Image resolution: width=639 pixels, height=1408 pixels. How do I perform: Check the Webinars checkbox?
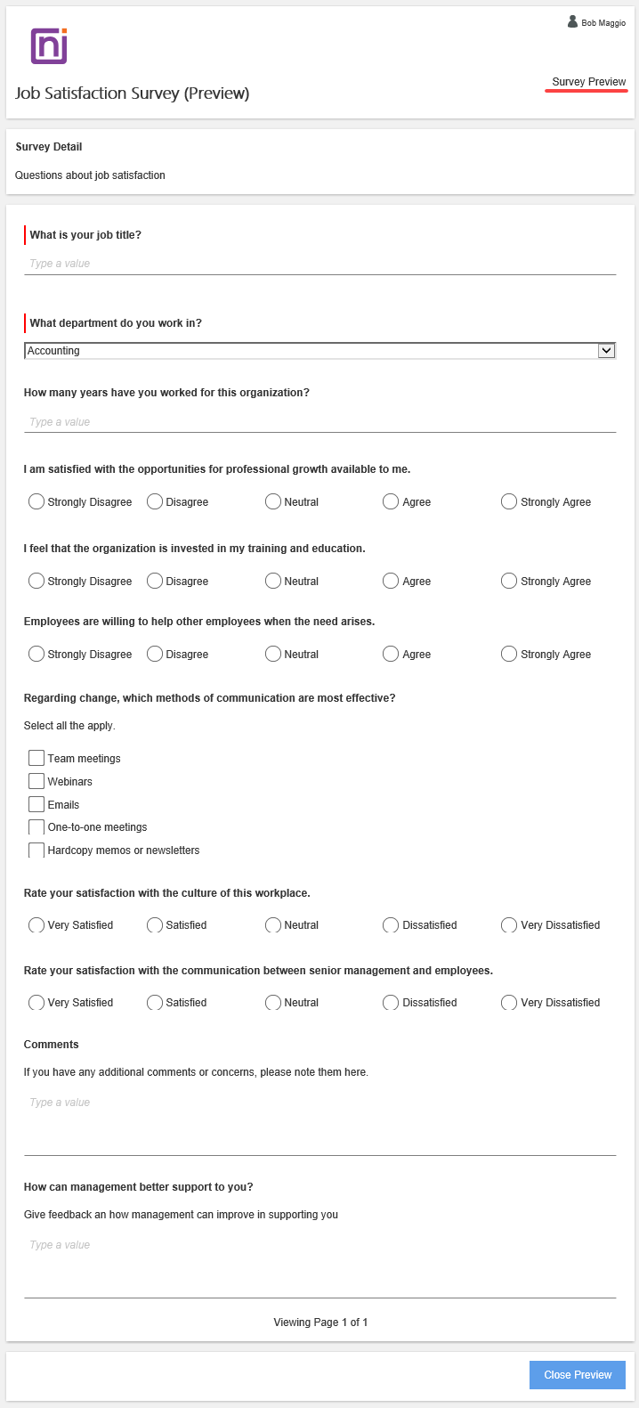tap(36, 781)
